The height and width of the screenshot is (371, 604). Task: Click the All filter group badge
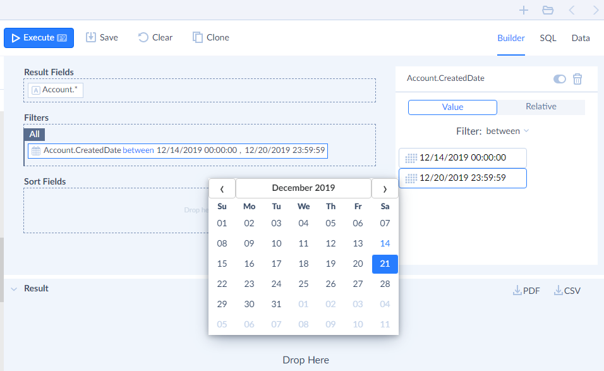[x=34, y=134]
